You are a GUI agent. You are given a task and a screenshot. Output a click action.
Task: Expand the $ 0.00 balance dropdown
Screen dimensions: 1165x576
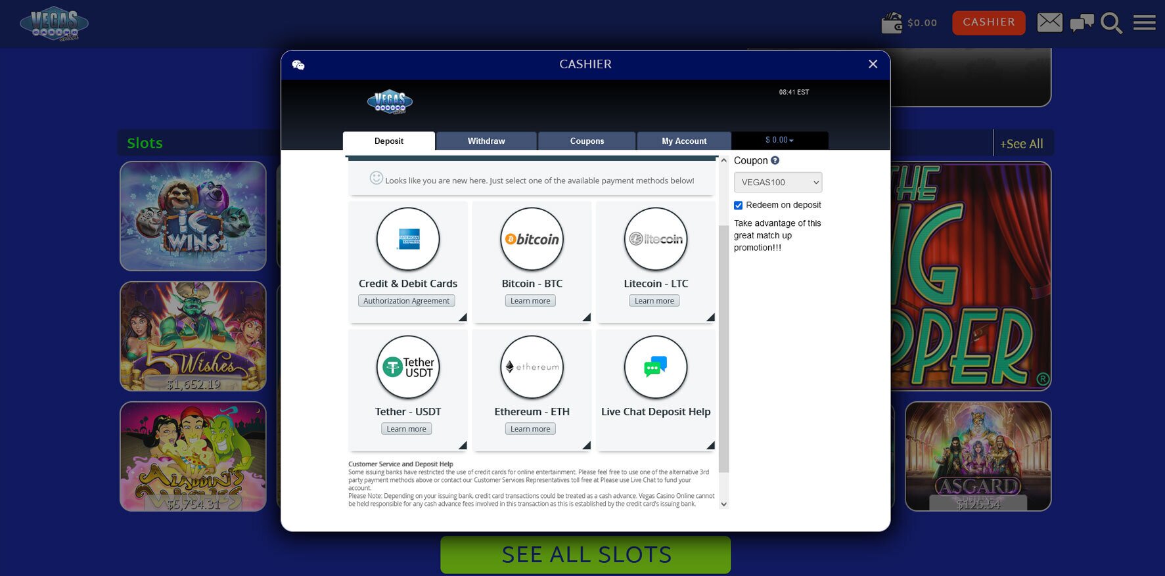tap(779, 140)
